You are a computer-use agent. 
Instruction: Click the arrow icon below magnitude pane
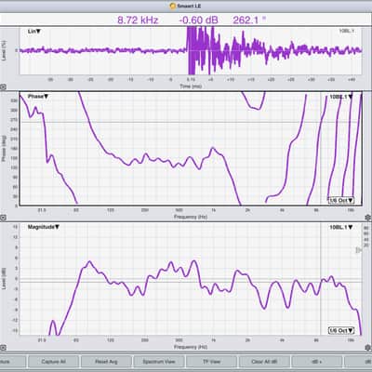(3, 348)
